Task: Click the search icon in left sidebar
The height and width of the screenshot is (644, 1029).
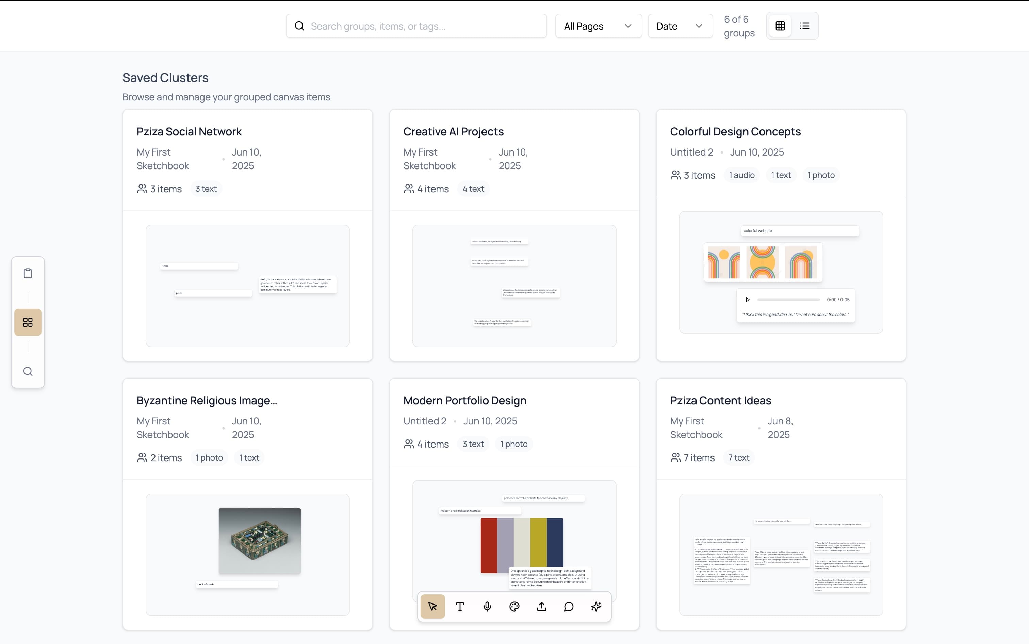Action: click(28, 371)
